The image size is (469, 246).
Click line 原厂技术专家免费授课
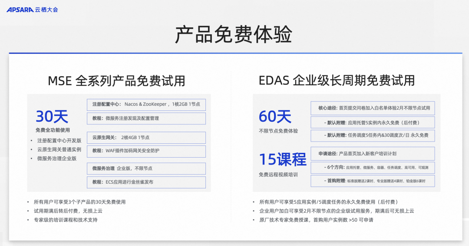click(316, 220)
